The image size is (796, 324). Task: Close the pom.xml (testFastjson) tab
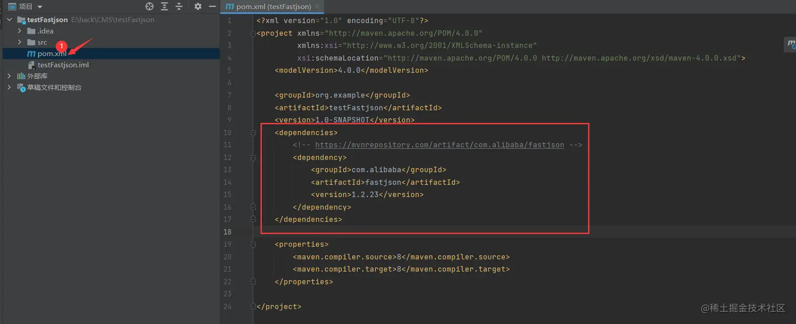317,7
